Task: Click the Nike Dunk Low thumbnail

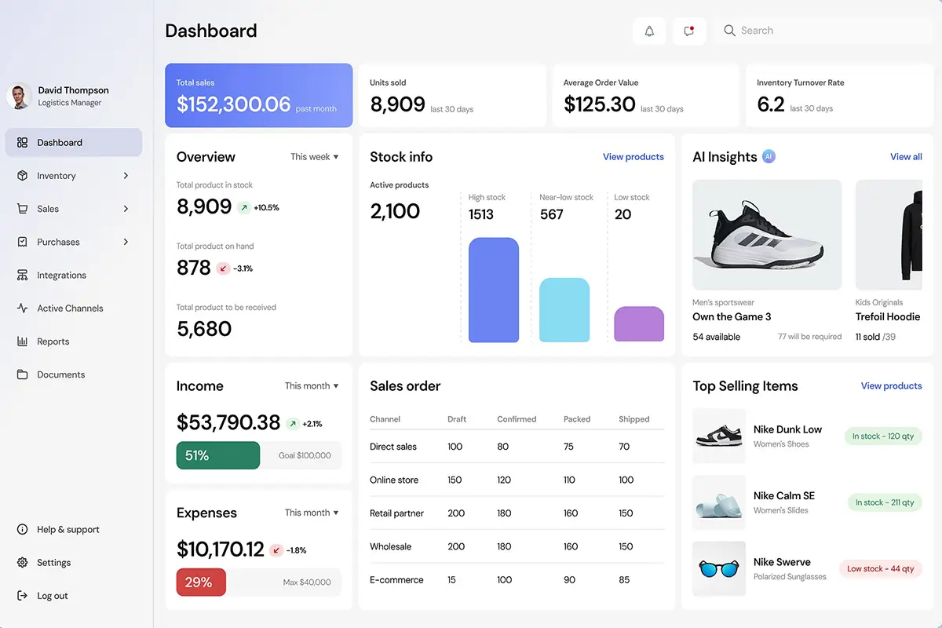Action: click(x=718, y=436)
